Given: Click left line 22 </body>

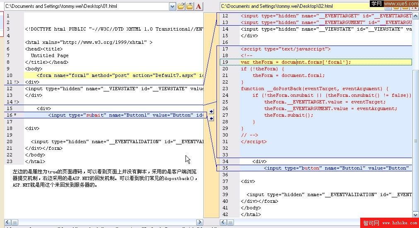Looking at the screenshot, I should tap(35, 155).
